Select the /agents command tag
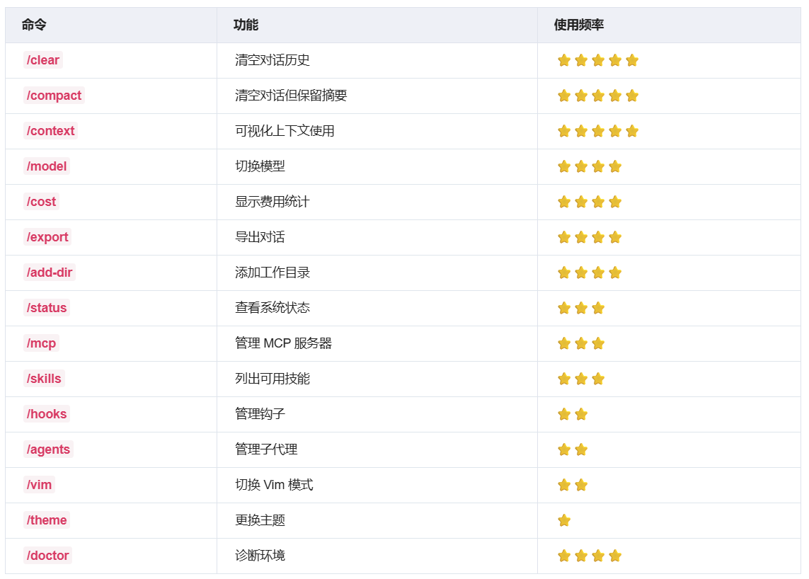 coord(49,449)
